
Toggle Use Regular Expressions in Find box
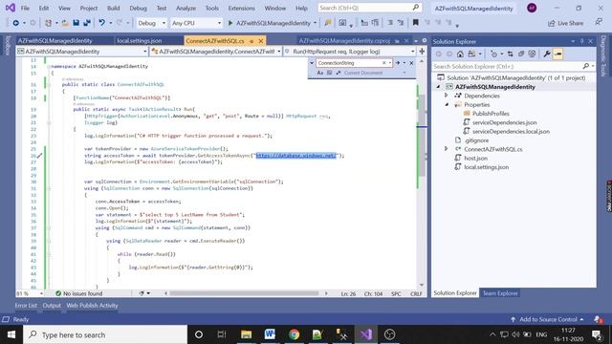point(339,73)
